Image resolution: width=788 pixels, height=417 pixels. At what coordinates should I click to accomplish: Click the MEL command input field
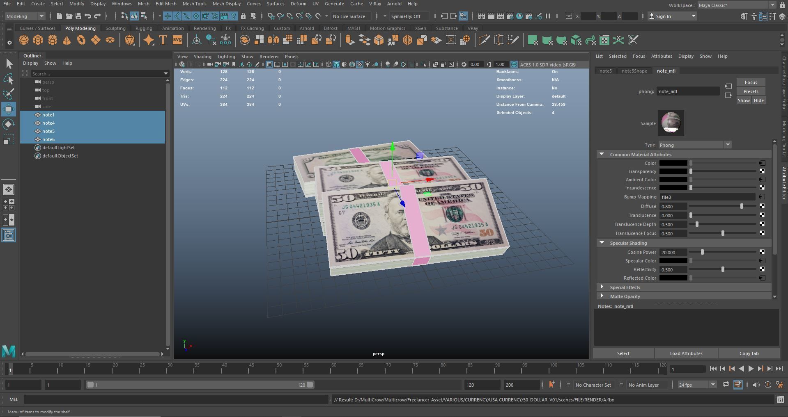tap(176, 399)
